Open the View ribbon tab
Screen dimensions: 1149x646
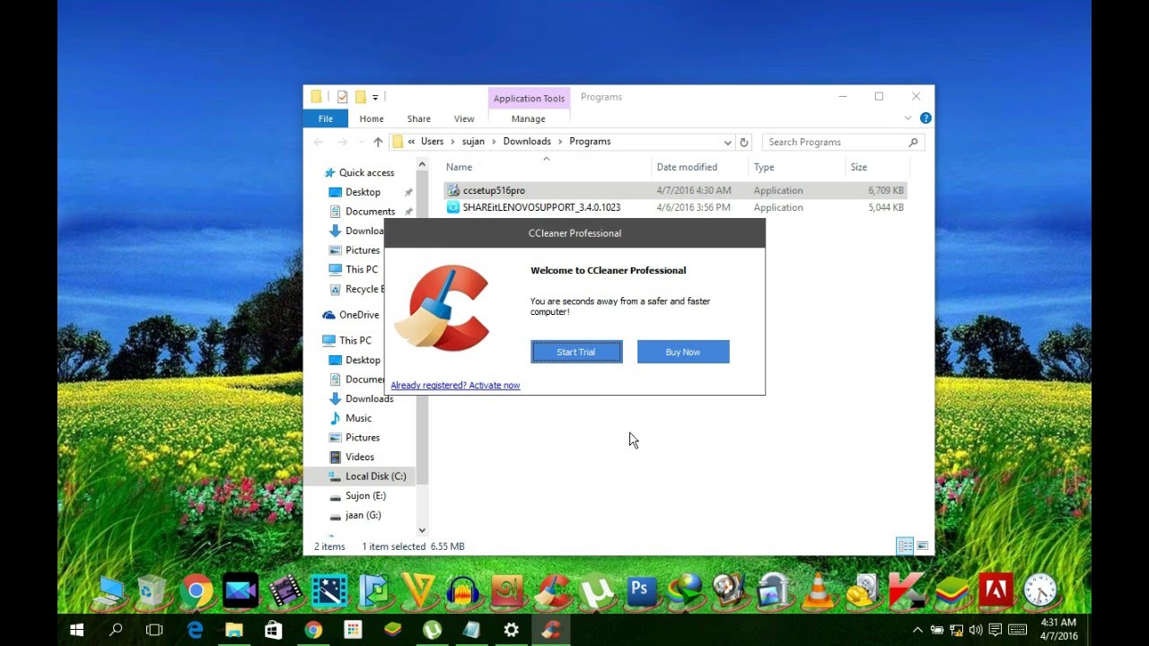click(464, 118)
